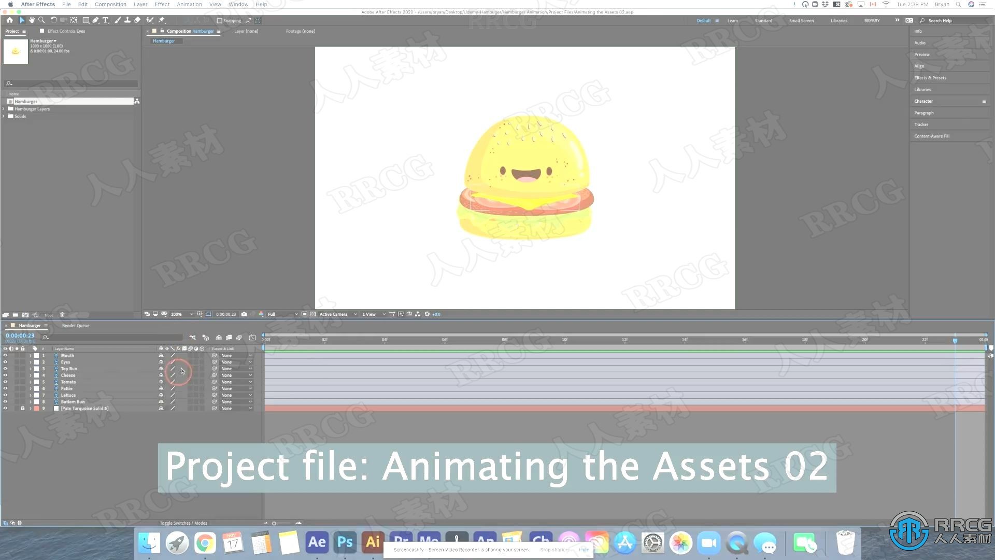Screen dimensions: 995x560
Task: Click the Region of Interest icon
Action: (209, 314)
